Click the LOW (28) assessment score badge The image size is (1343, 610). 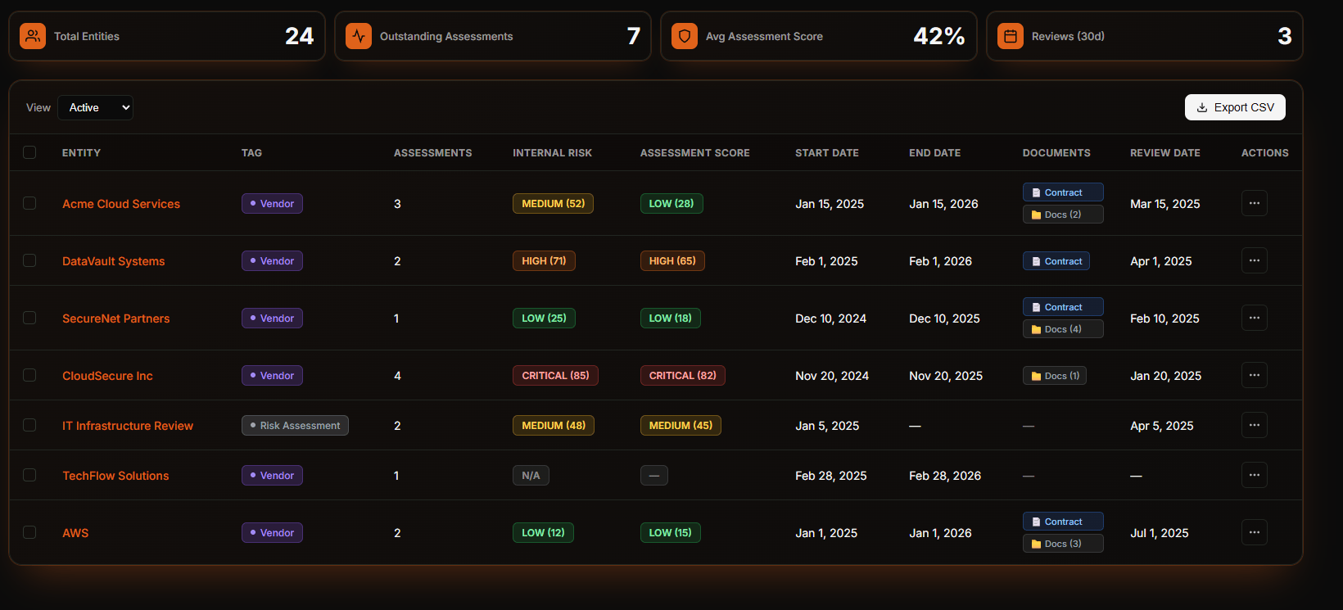(x=671, y=203)
